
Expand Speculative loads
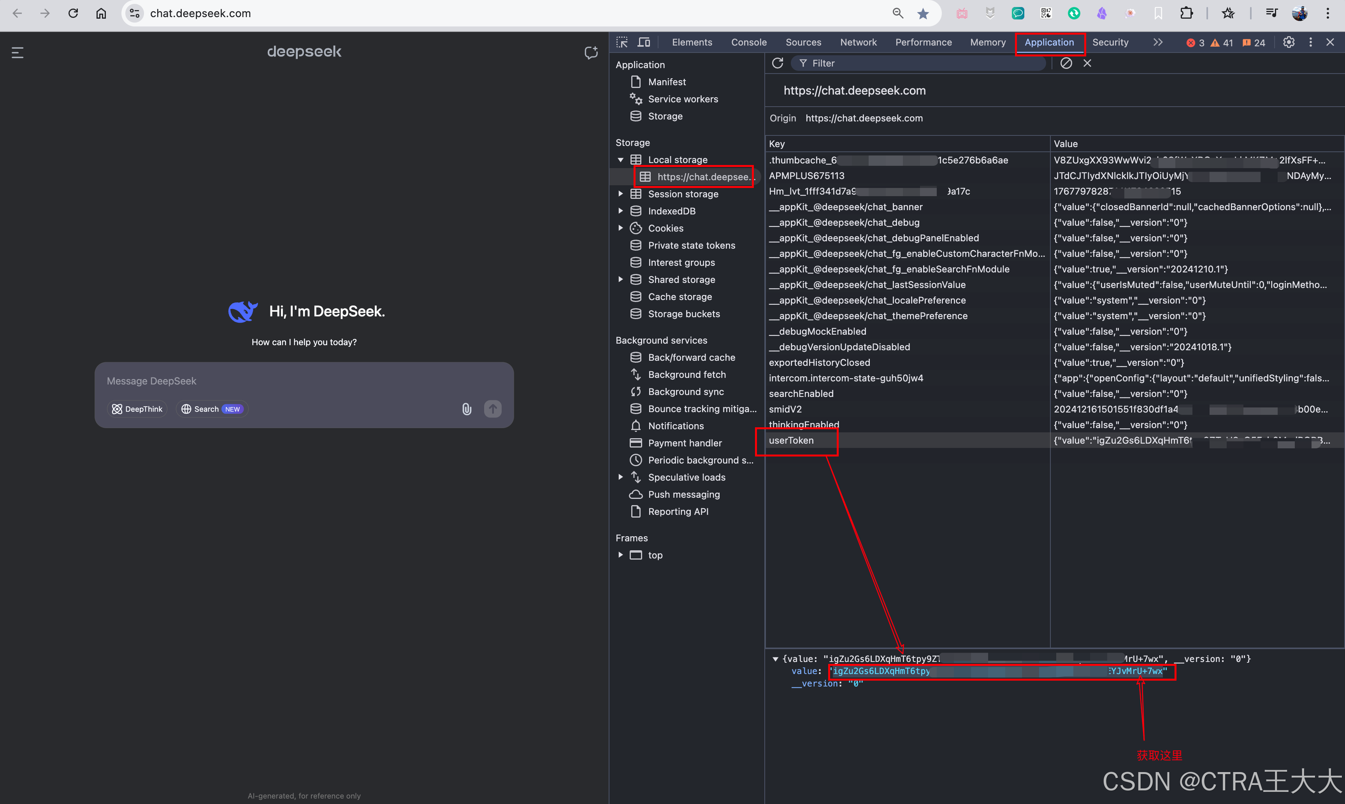(x=621, y=477)
